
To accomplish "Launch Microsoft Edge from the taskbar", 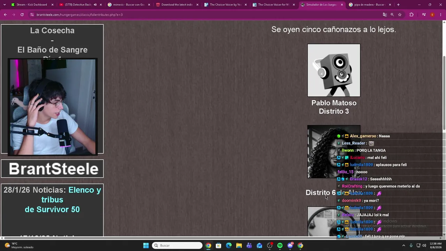I will click(229, 245).
